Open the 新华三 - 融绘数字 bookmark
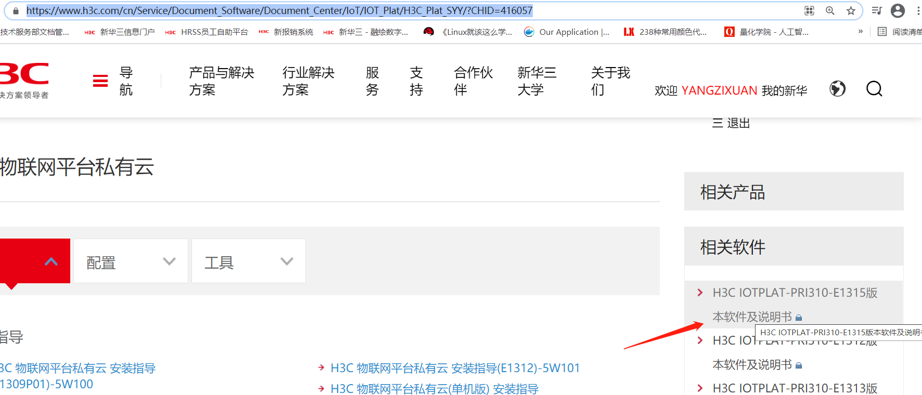Image resolution: width=922 pixels, height=395 pixels. pos(366,32)
